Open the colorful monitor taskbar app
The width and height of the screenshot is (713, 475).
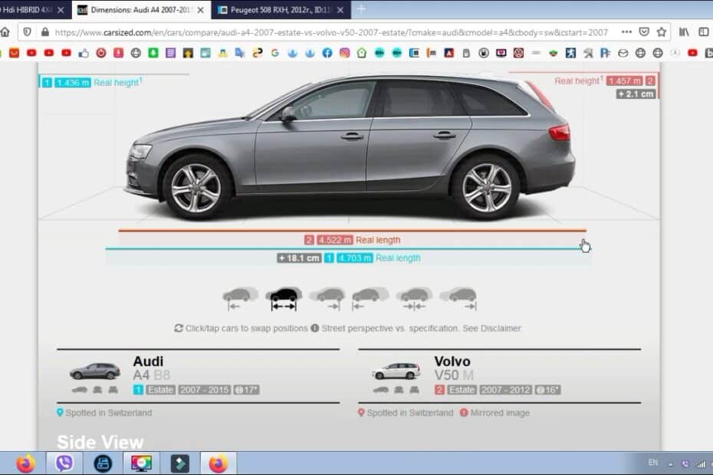coord(141,464)
